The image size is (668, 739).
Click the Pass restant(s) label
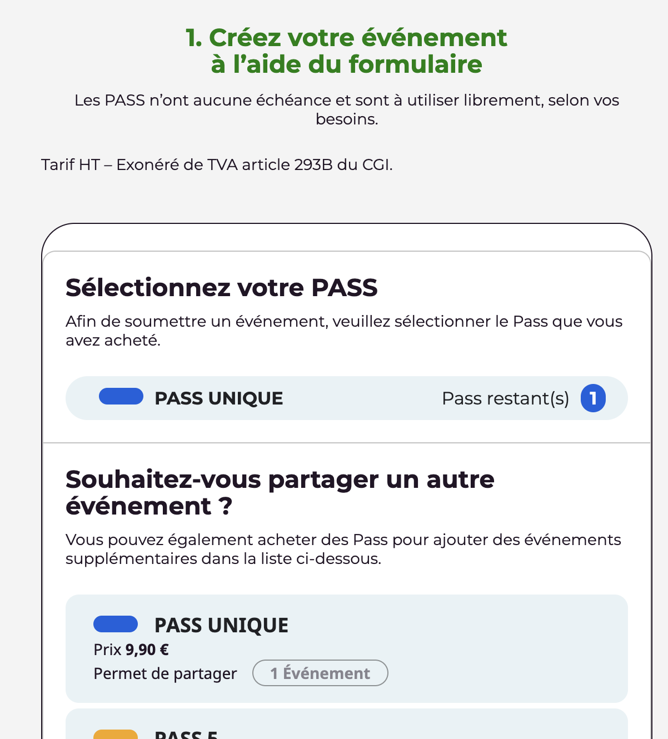[505, 398]
